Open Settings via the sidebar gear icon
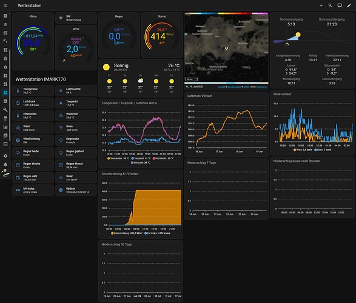 click(5, 156)
